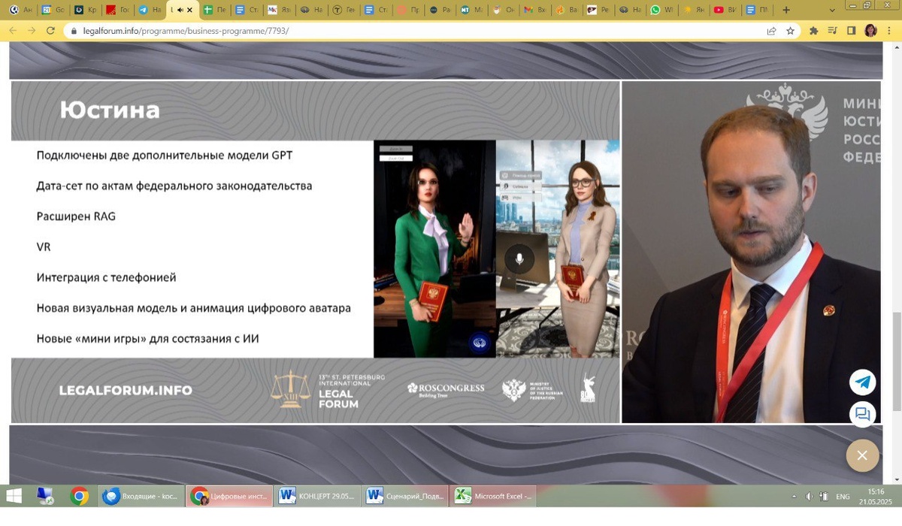Switch to Word document 'Сценарий_Подв...'
Image resolution: width=902 pixels, height=526 pixels.
coord(405,496)
